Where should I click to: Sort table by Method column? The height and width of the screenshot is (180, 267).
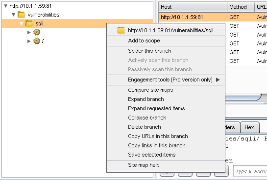click(241, 7)
